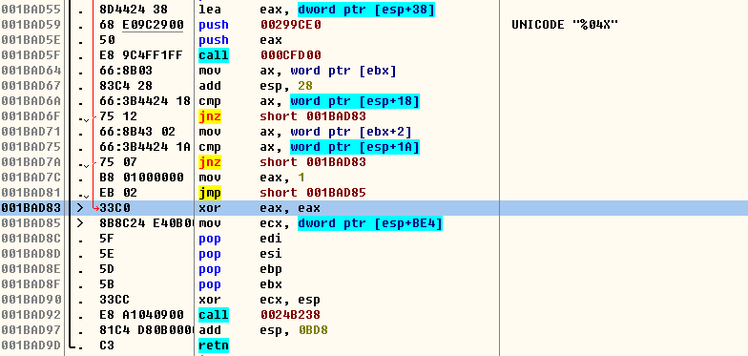Select highlighted address 001BAD83
The image size is (748, 356).
(31, 208)
